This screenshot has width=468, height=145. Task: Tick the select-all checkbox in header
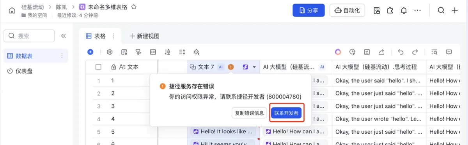98,67
